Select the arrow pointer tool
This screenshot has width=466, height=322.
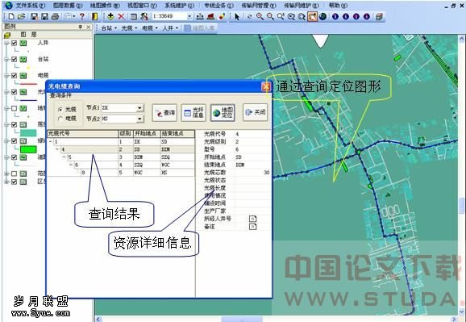[x=237, y=17]
